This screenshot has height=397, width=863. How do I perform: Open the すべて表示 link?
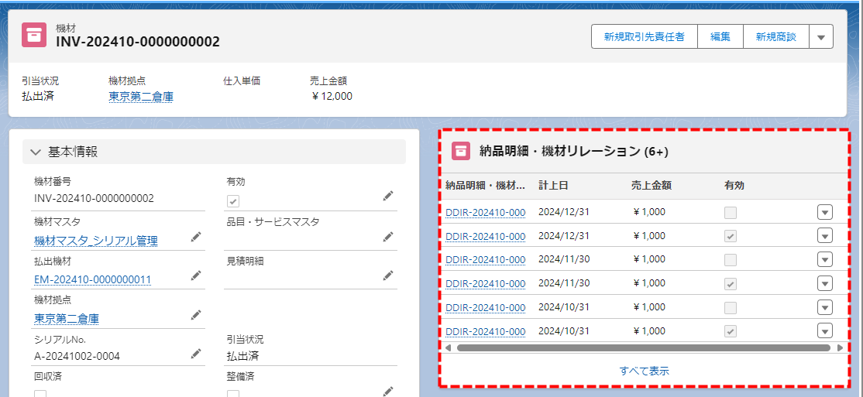[x=644, y=371]
